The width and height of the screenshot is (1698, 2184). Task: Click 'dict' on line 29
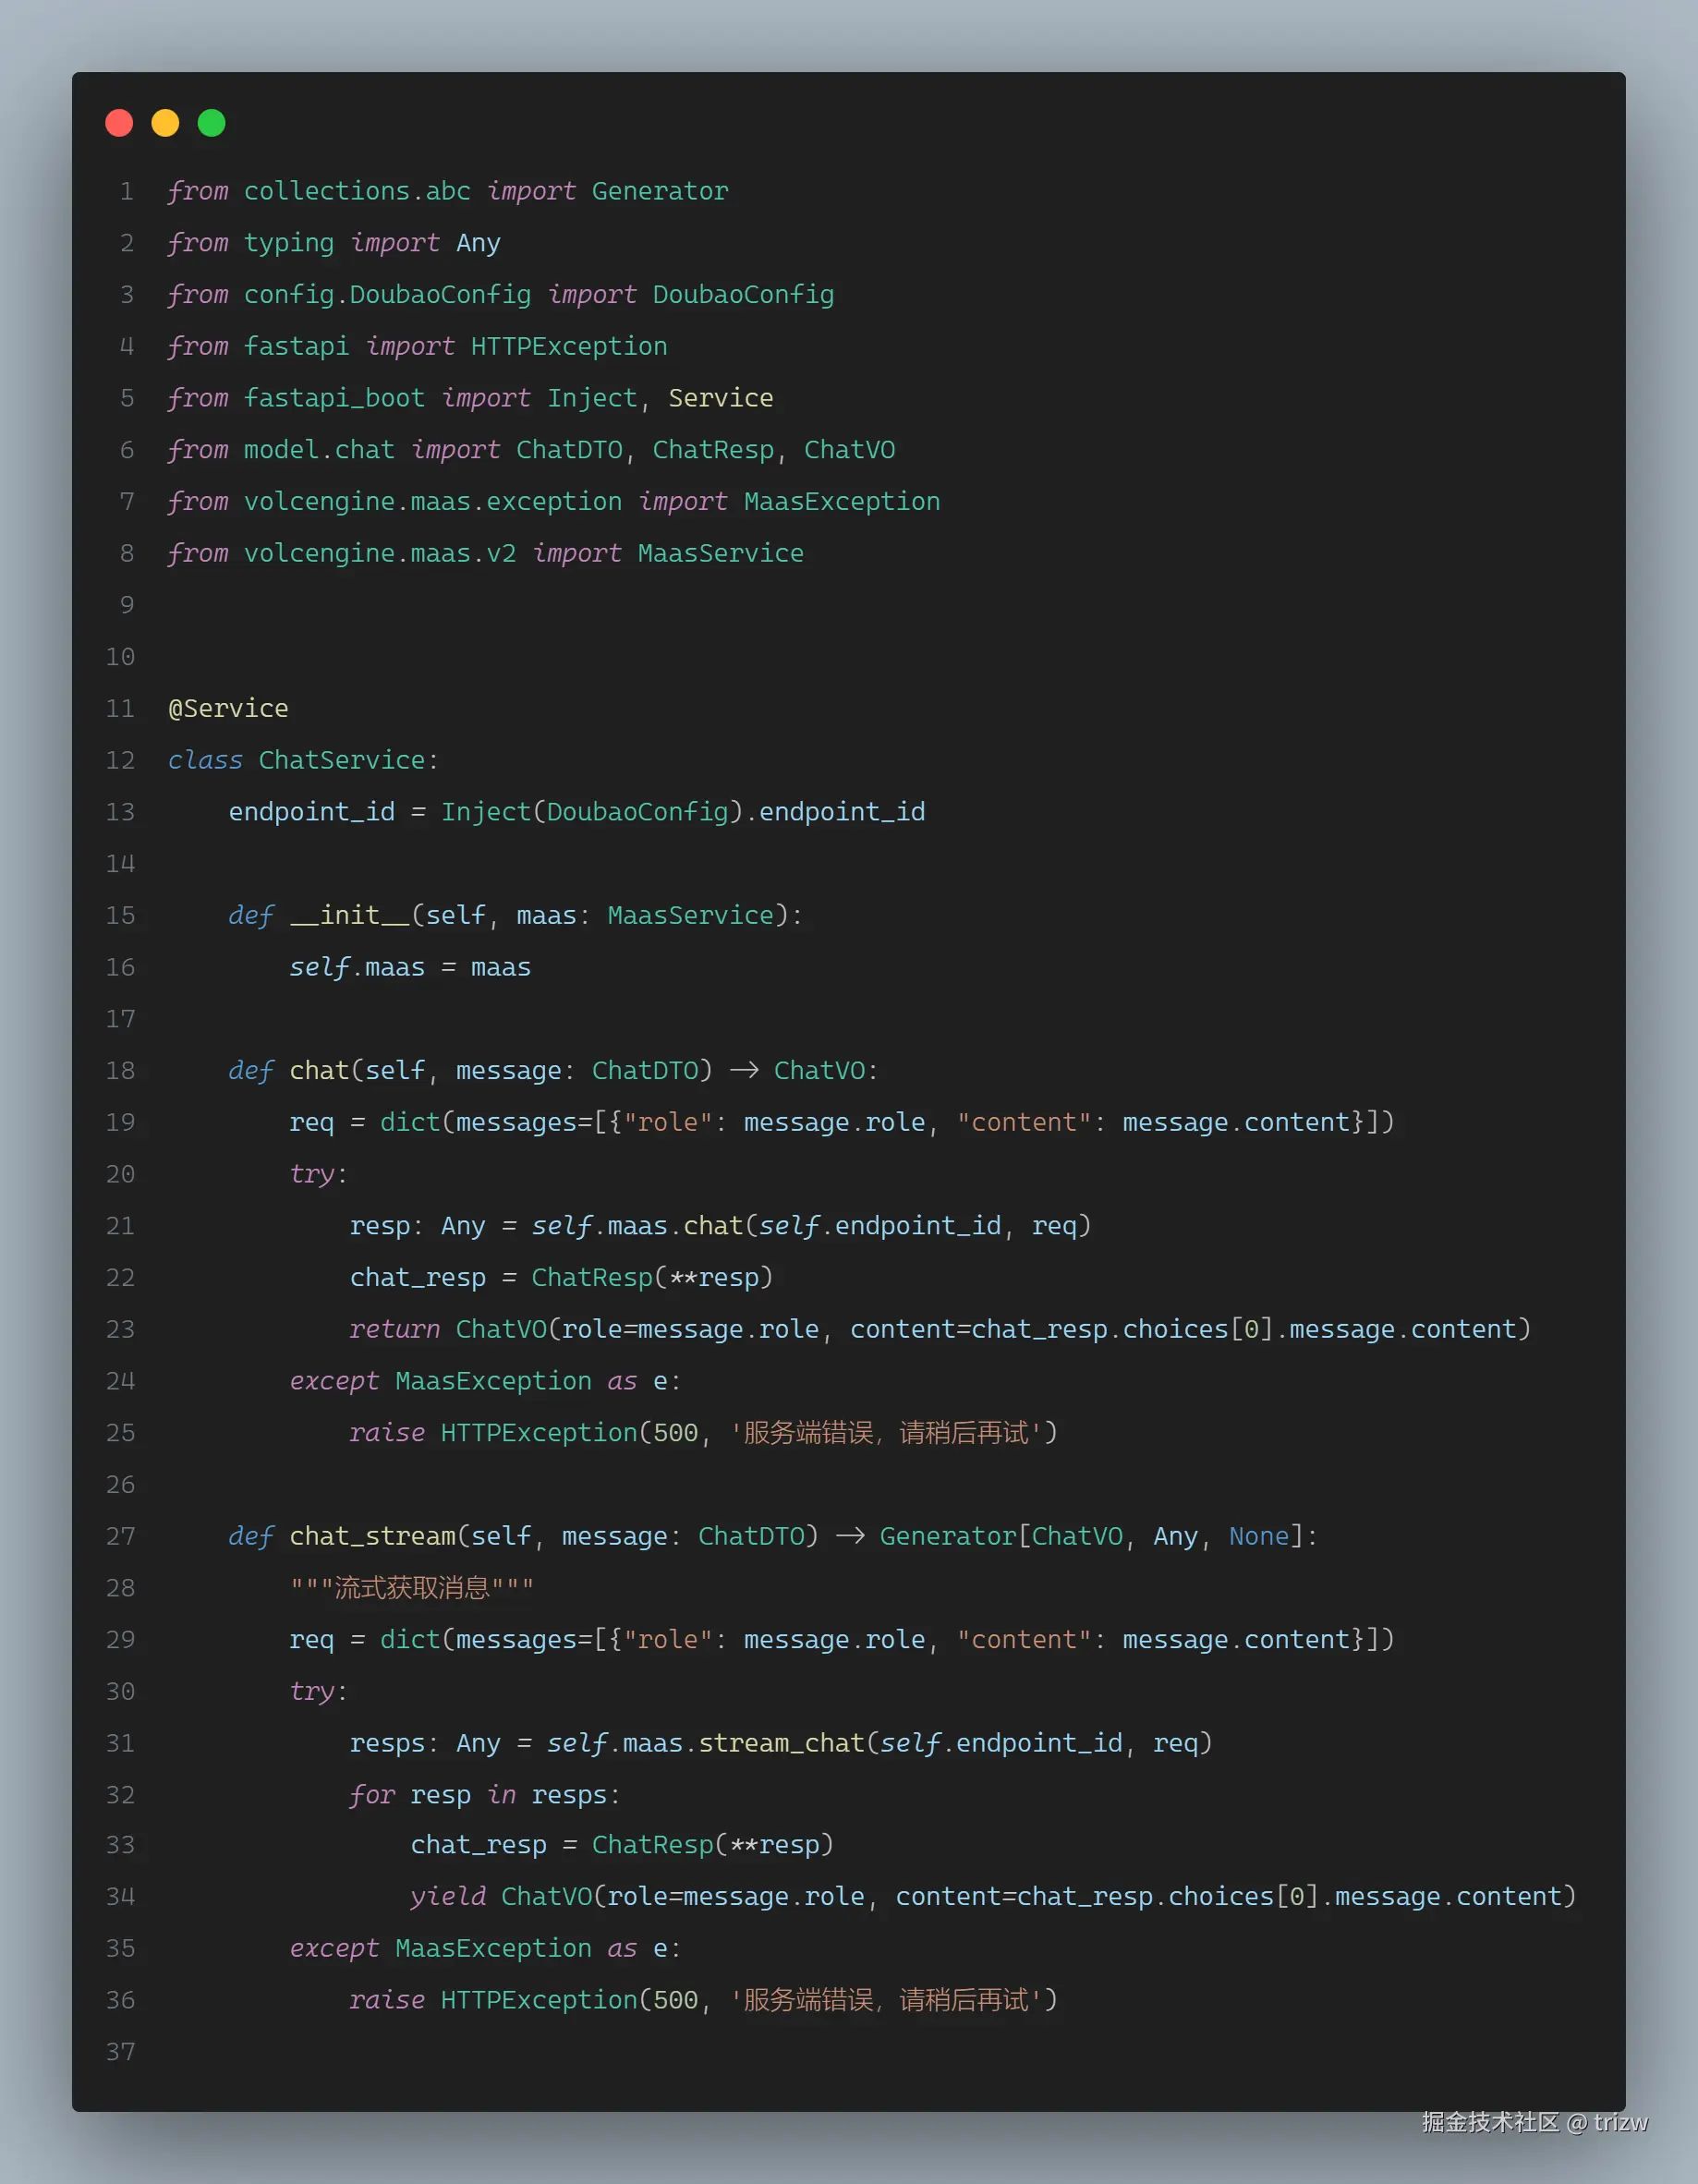tap(410, 1640)
